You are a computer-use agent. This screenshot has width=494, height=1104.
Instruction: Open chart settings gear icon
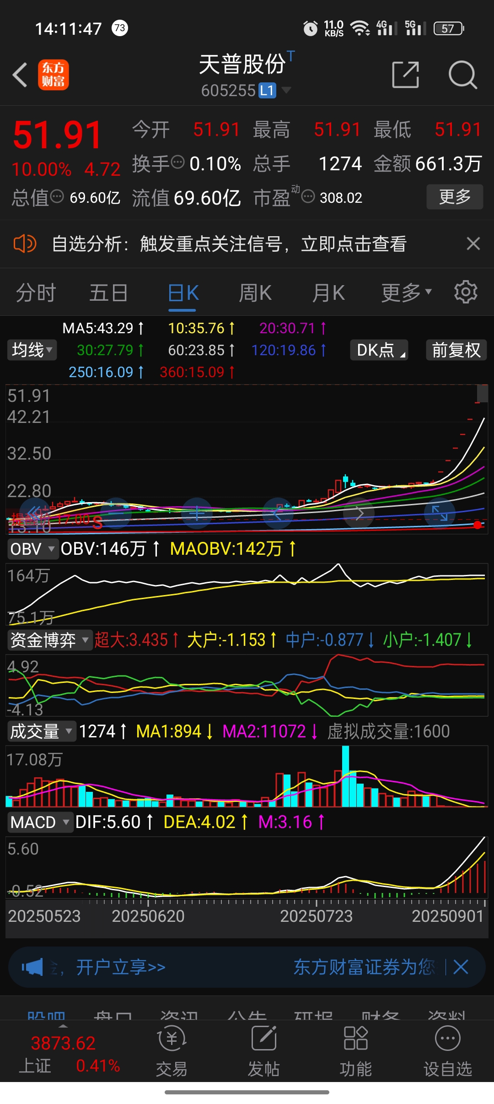(466, 292)
